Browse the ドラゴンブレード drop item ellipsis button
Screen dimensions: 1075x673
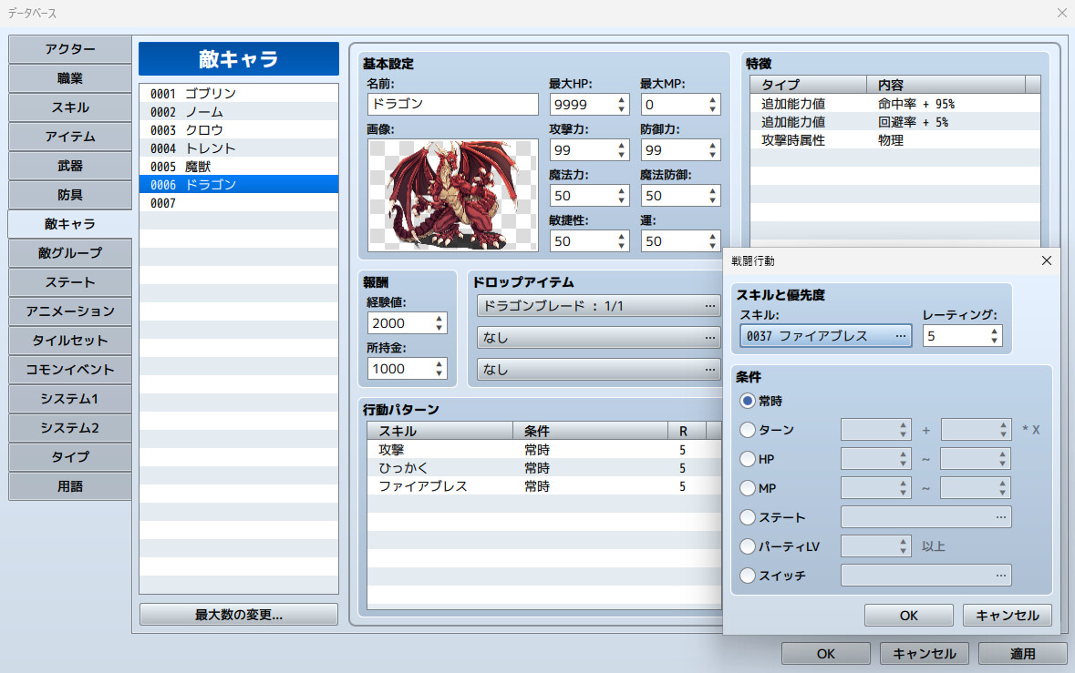709,306
